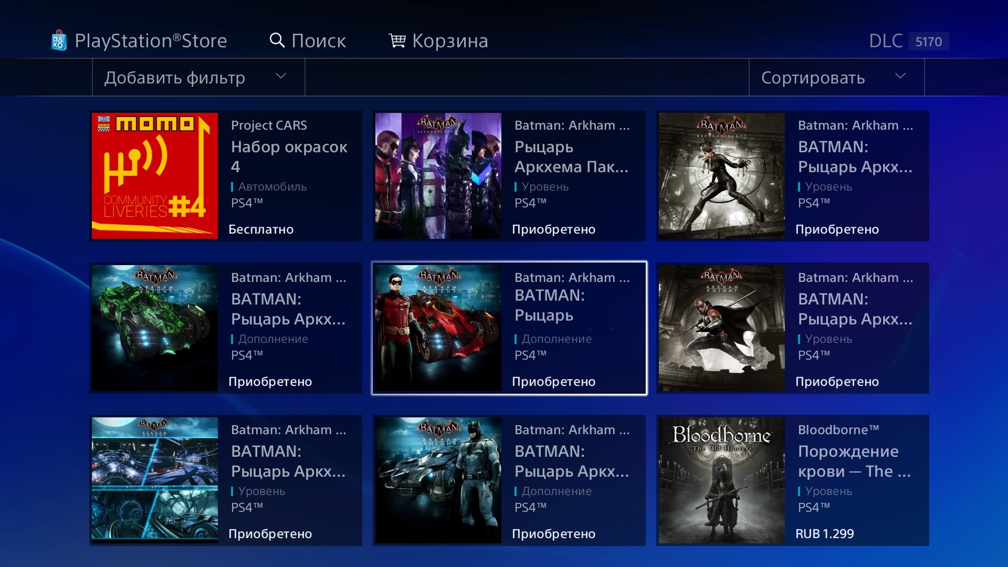Open Корзина cart

450,40
